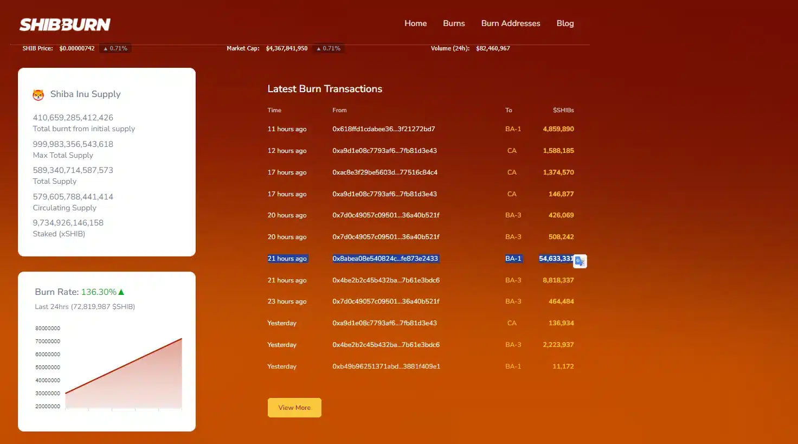This screenshot has height=444, width=798.
Task: Click the SHIB Price value $0.00000742
Action: pos(77,48)
